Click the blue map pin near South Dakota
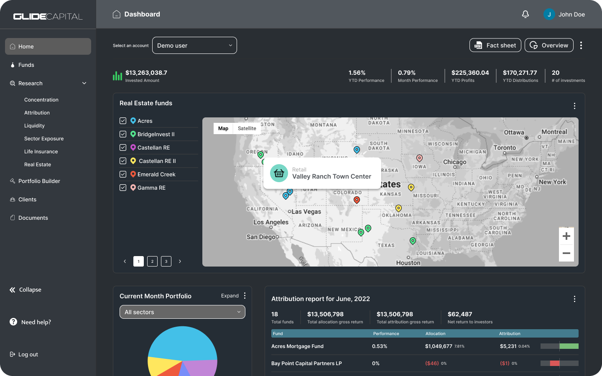This screenshot has width=602, height=376. (357, 150)
